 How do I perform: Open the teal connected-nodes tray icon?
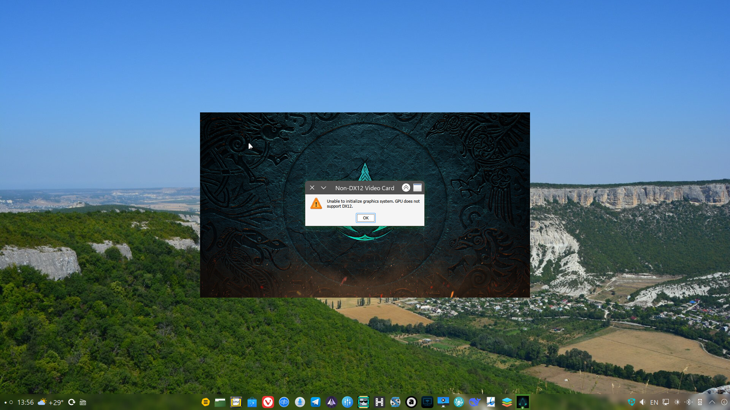[x=632, y=402]
